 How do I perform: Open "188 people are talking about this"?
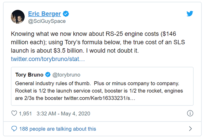point(58,129)
